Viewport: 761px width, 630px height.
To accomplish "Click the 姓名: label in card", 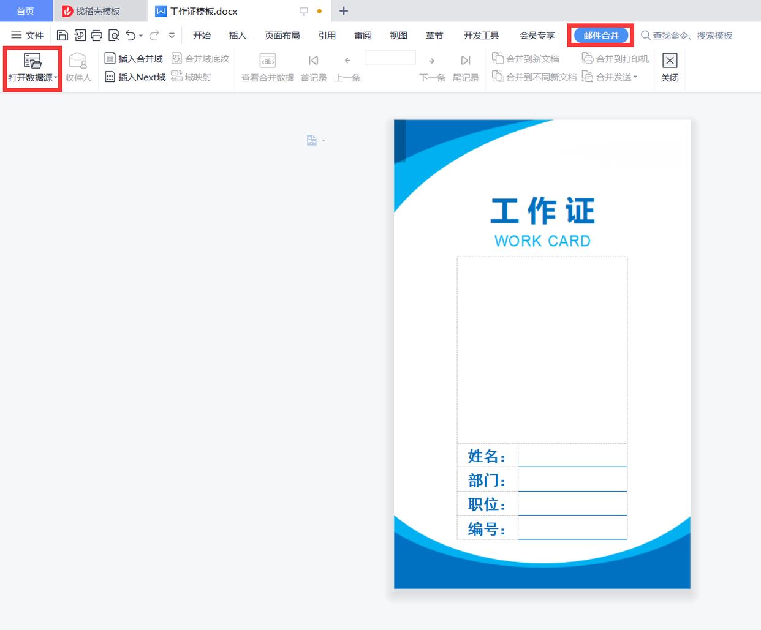I will pos(487,456).
